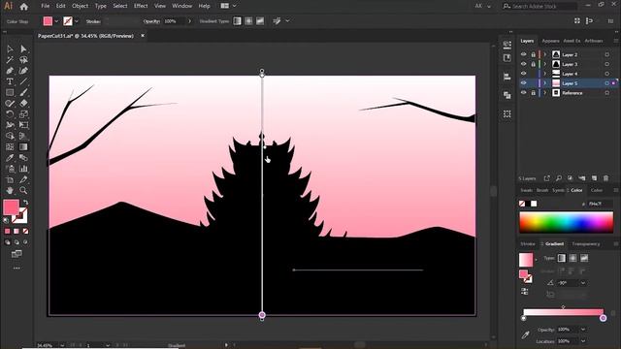The height and width of the screenshot is (349, 621).
Task: Choose the Blend tool
Action: (x=23, y=158)
